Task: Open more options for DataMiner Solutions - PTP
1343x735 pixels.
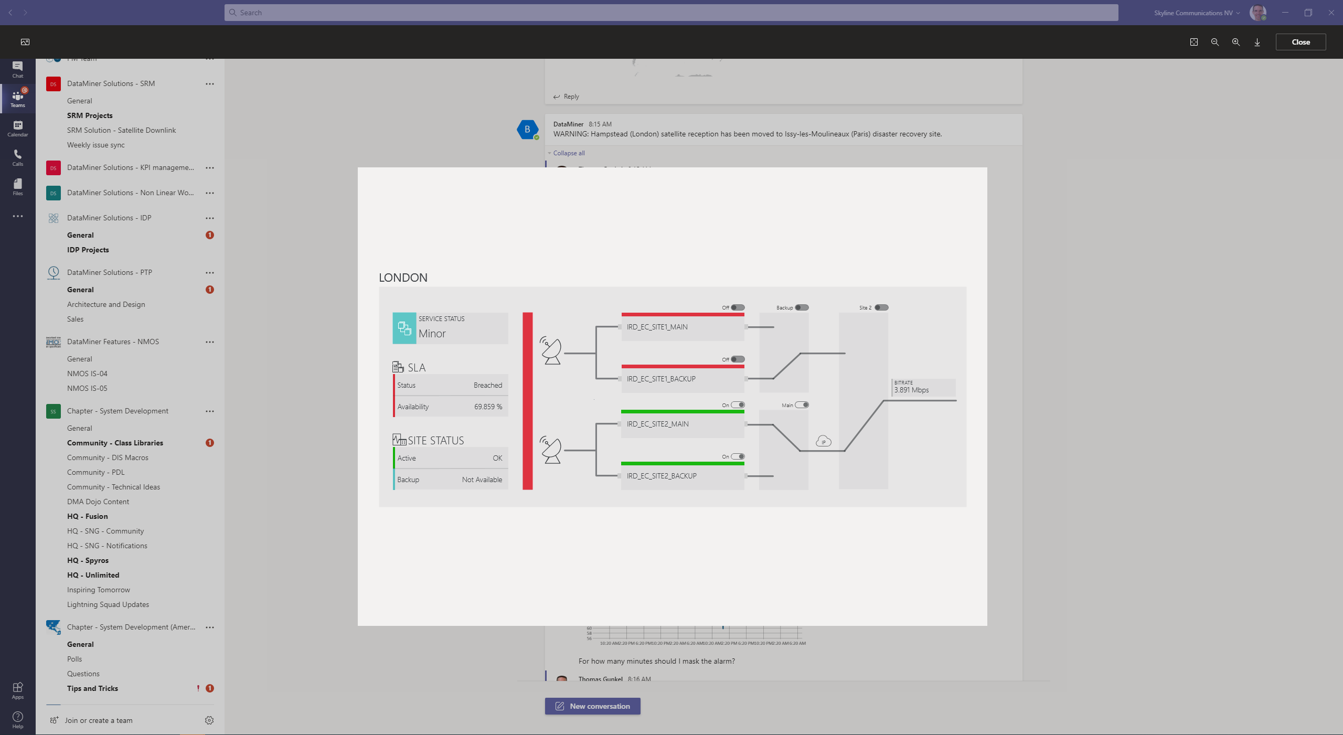Action: point(210,273)
